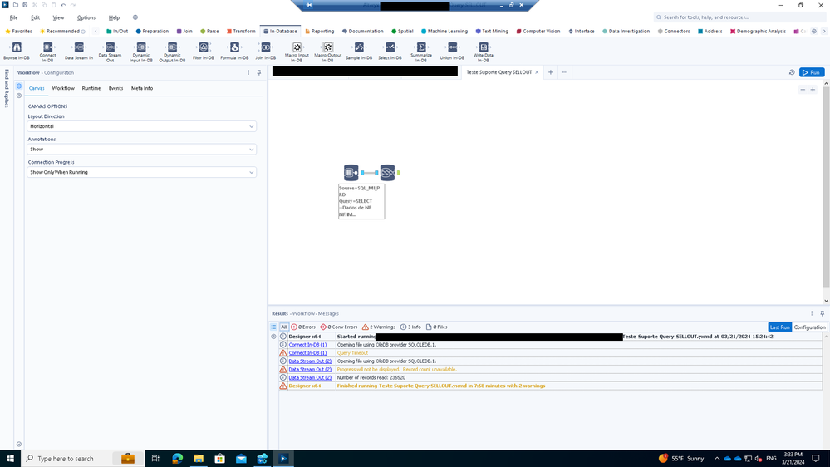The height and width of the screenshot is (467, 830).
Task: Select the Formula In-DB tool
Action: click(x=234, y=52)
